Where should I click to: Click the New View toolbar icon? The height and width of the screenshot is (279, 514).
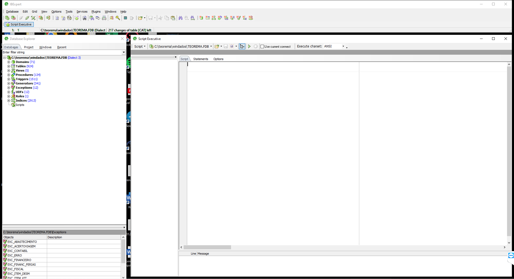214,18
